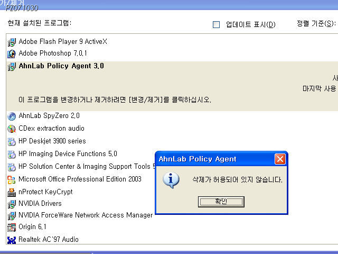This screenshot has height=254, width=338.
Task: Select NVIDIA ForceWare Network Access Manager entry
Action: pyautogui.click(x=86, y=215)
